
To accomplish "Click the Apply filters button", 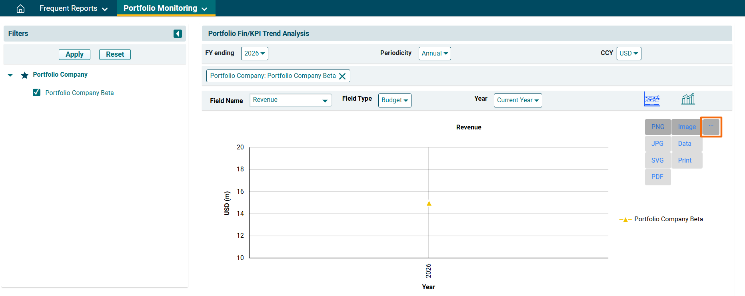I will tap(74, 54).
